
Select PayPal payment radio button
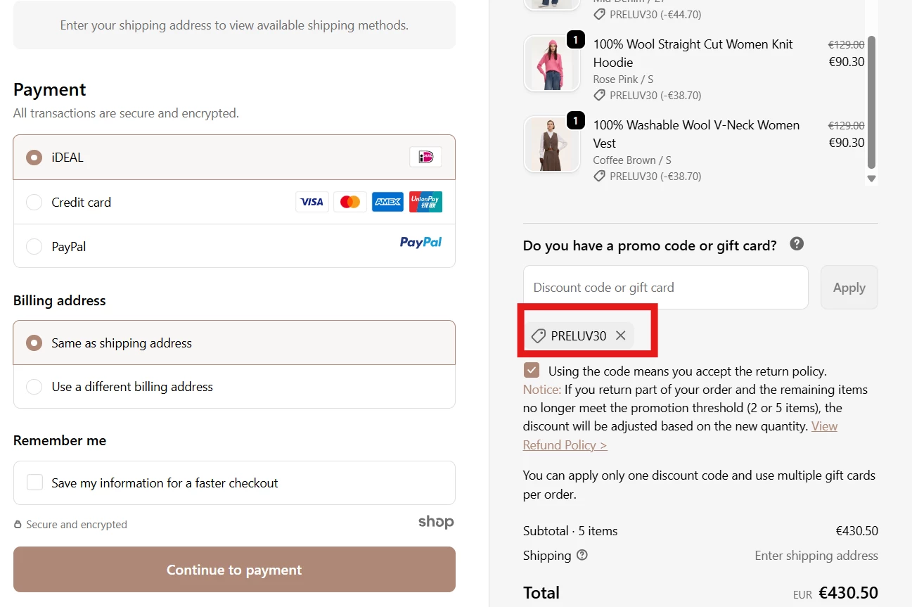(x=34, y=247)
